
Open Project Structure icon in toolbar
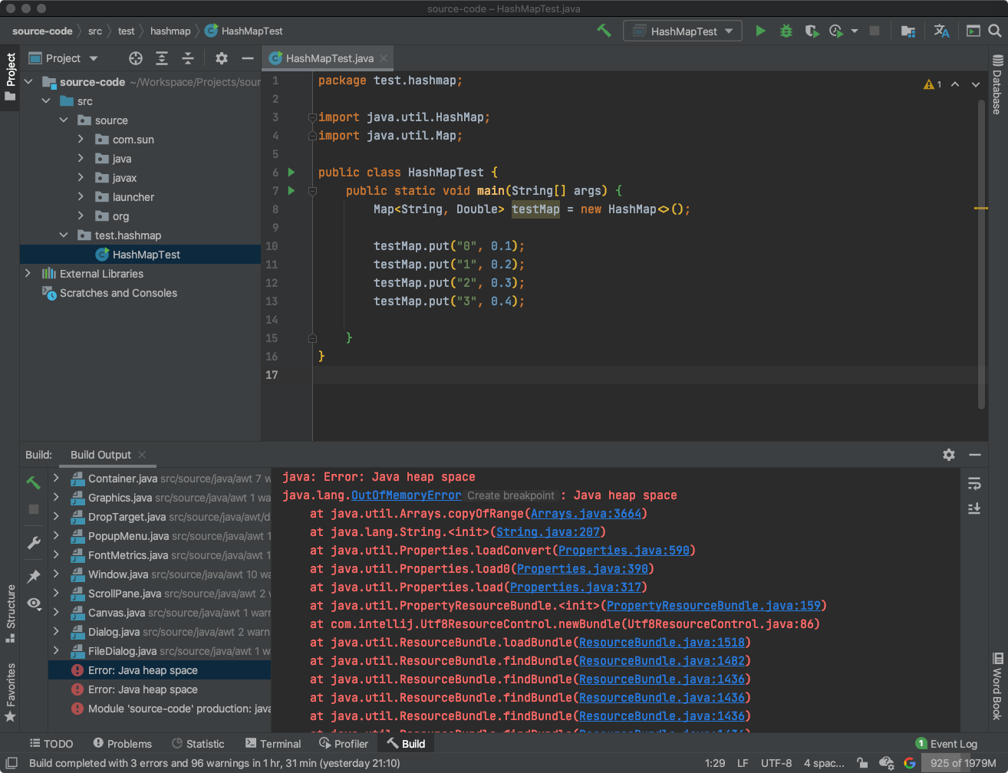[908, 31]
